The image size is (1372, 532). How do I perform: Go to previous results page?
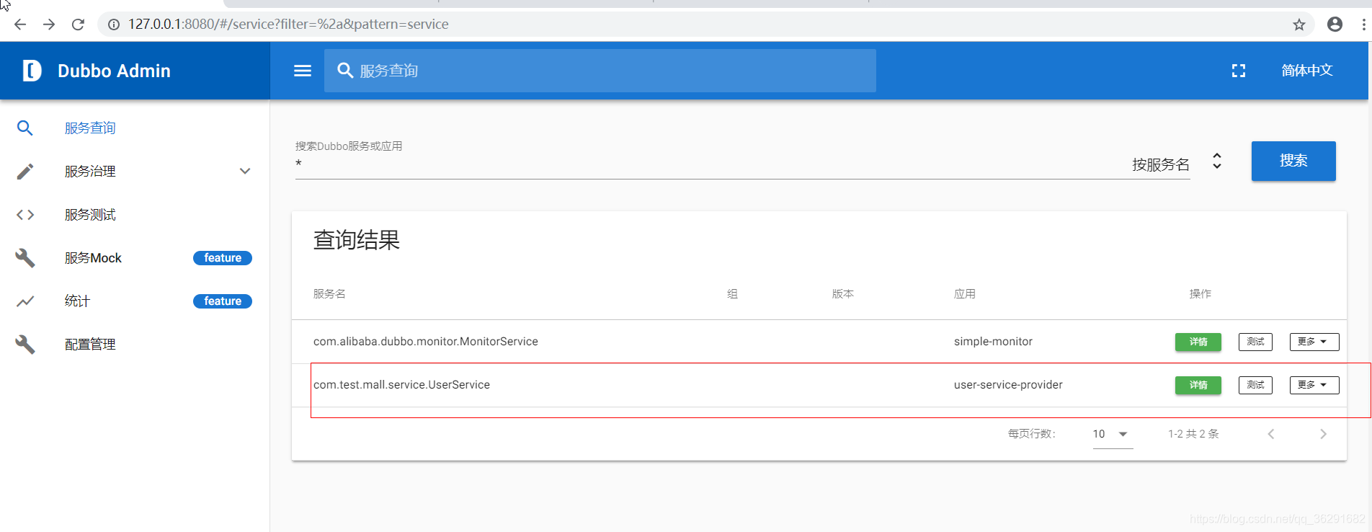point(1271,434)
